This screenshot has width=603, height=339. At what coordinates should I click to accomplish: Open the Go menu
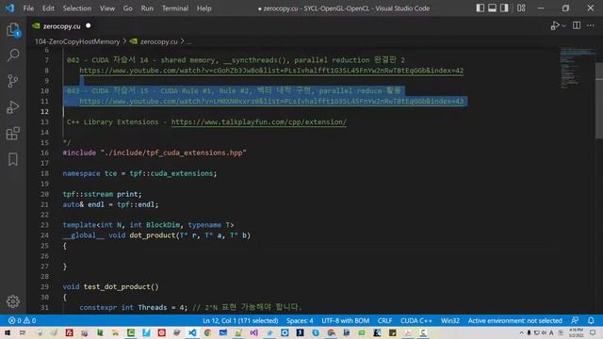click(x=128, y=8)
